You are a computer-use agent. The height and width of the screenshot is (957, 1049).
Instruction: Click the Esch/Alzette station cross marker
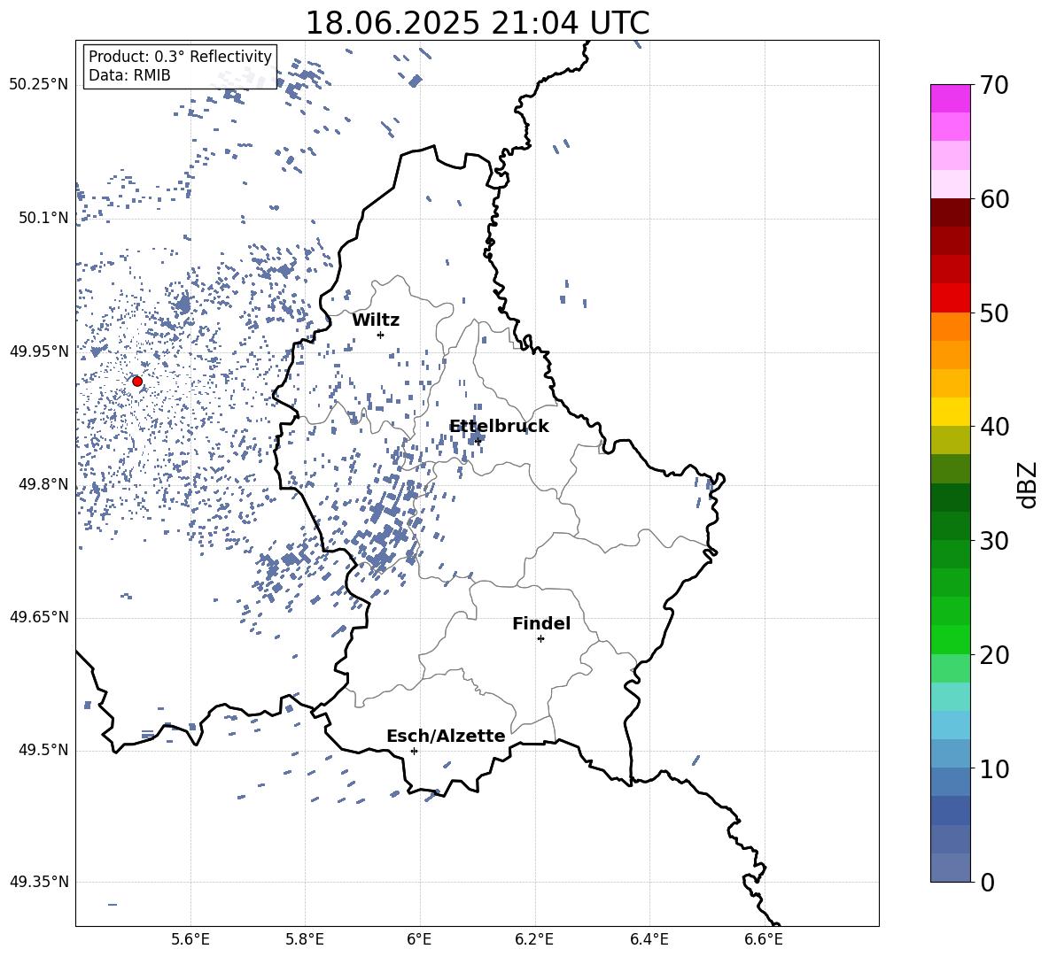pyautogui.click(x=414, y=751)
